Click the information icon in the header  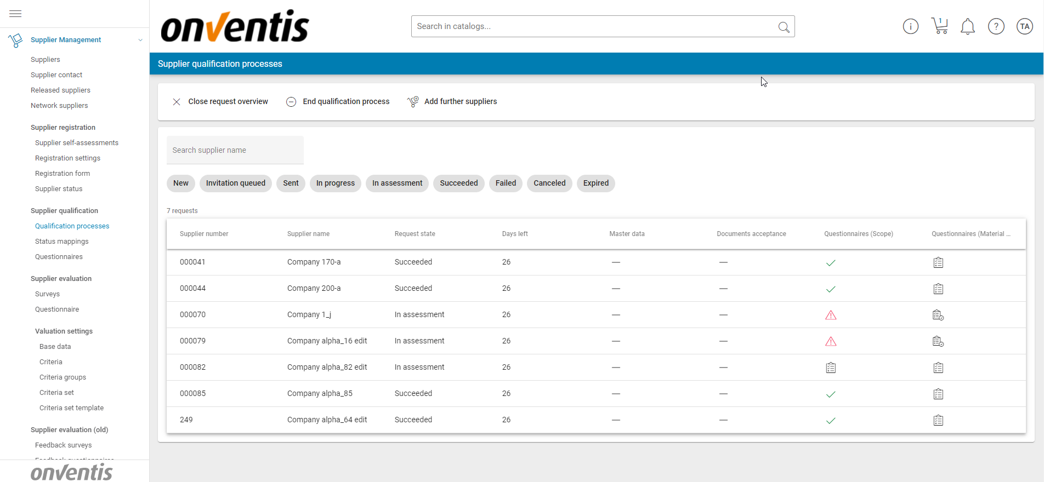[x=910, y=26]
